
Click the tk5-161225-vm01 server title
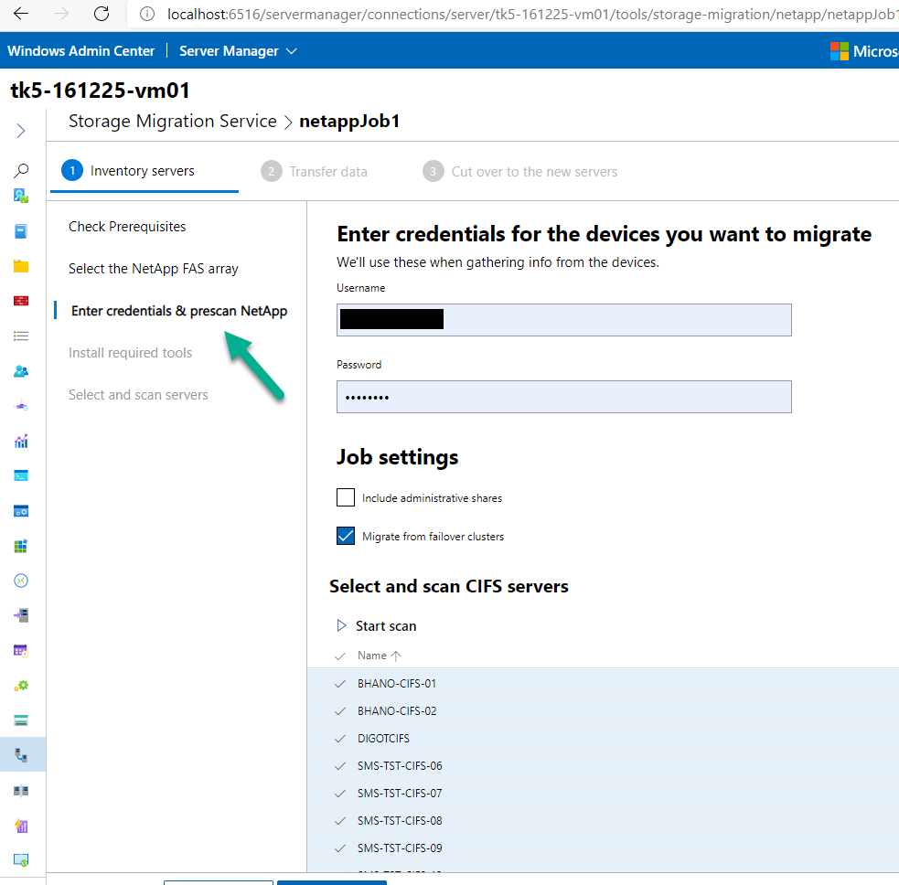[x=100, y=90]
